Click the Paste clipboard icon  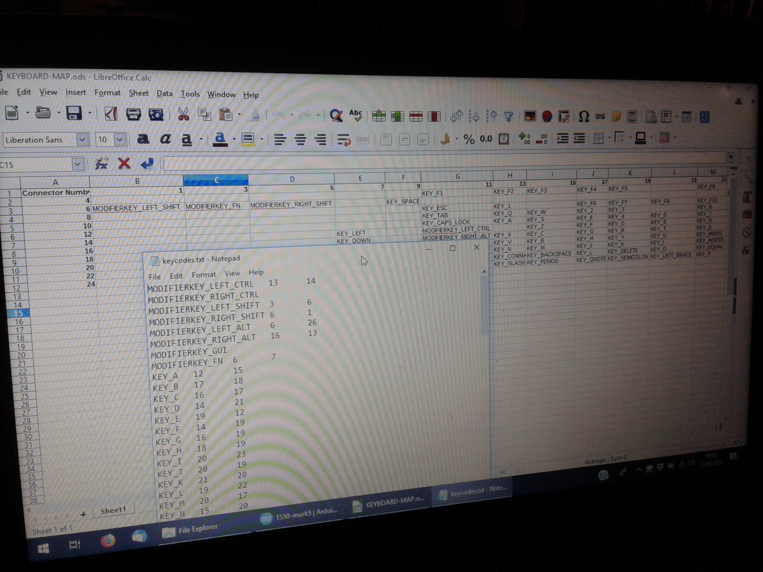coord(225,115)
